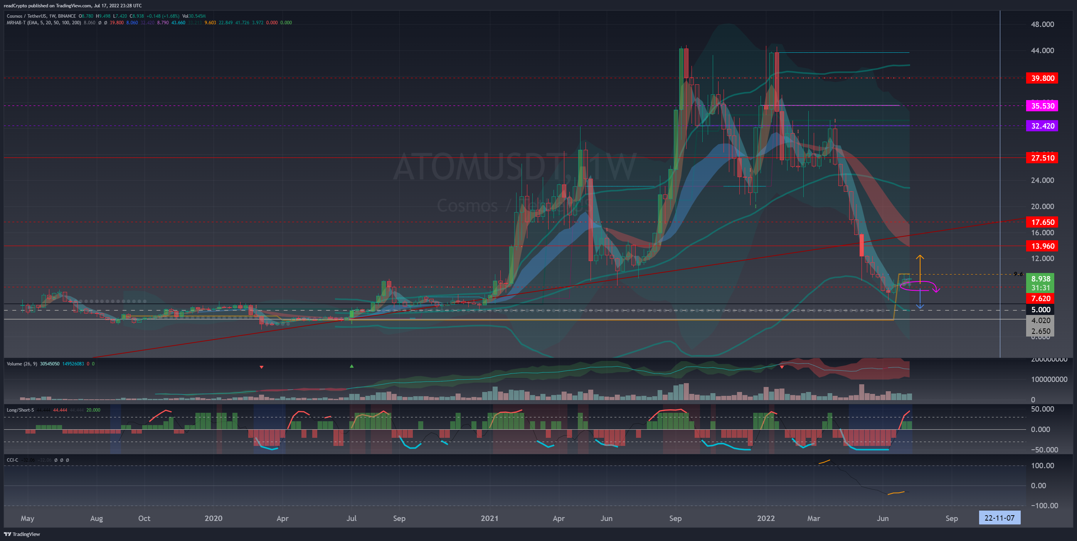
Task: Click the red 44.444 Long/Short-S value
Action: [x=60, y=410]
